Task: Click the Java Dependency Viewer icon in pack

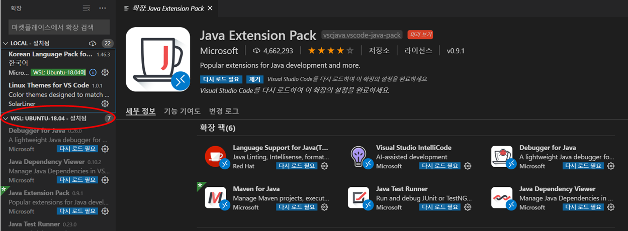Action: point(502,198)
